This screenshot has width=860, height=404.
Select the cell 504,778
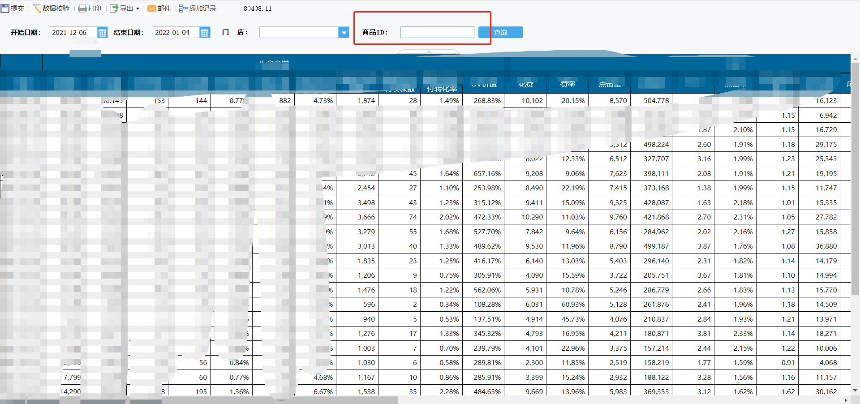(656, 101)
